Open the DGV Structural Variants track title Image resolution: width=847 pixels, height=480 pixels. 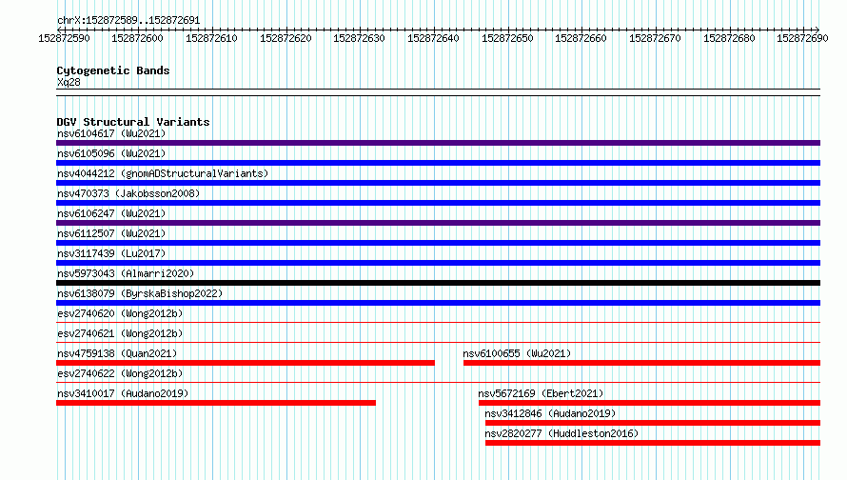coord(133,122)
